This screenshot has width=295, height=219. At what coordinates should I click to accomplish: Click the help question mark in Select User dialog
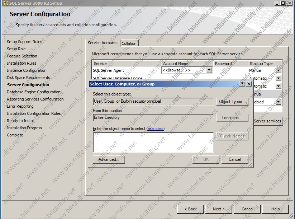(242, 84)
